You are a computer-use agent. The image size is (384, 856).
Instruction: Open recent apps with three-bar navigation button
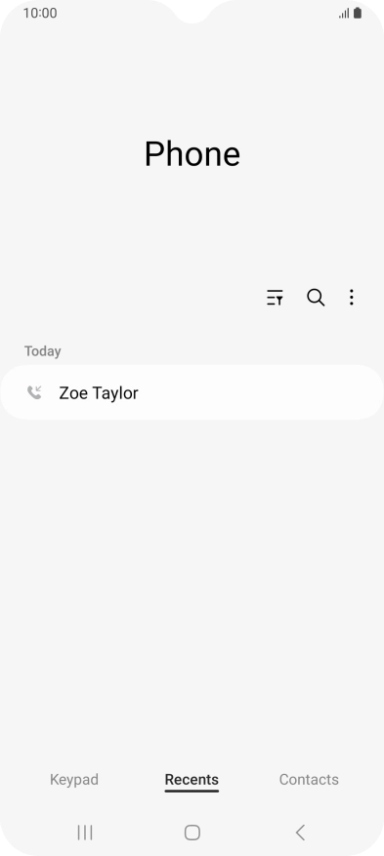pyautogui.click(x=85, y=832)
